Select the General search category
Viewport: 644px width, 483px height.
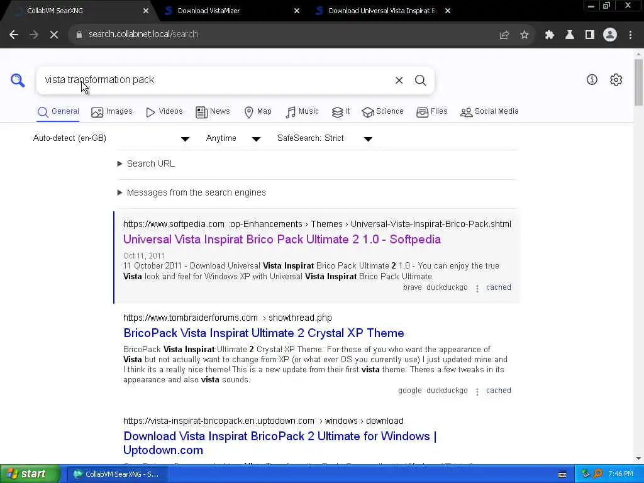[x=58, y=112]
